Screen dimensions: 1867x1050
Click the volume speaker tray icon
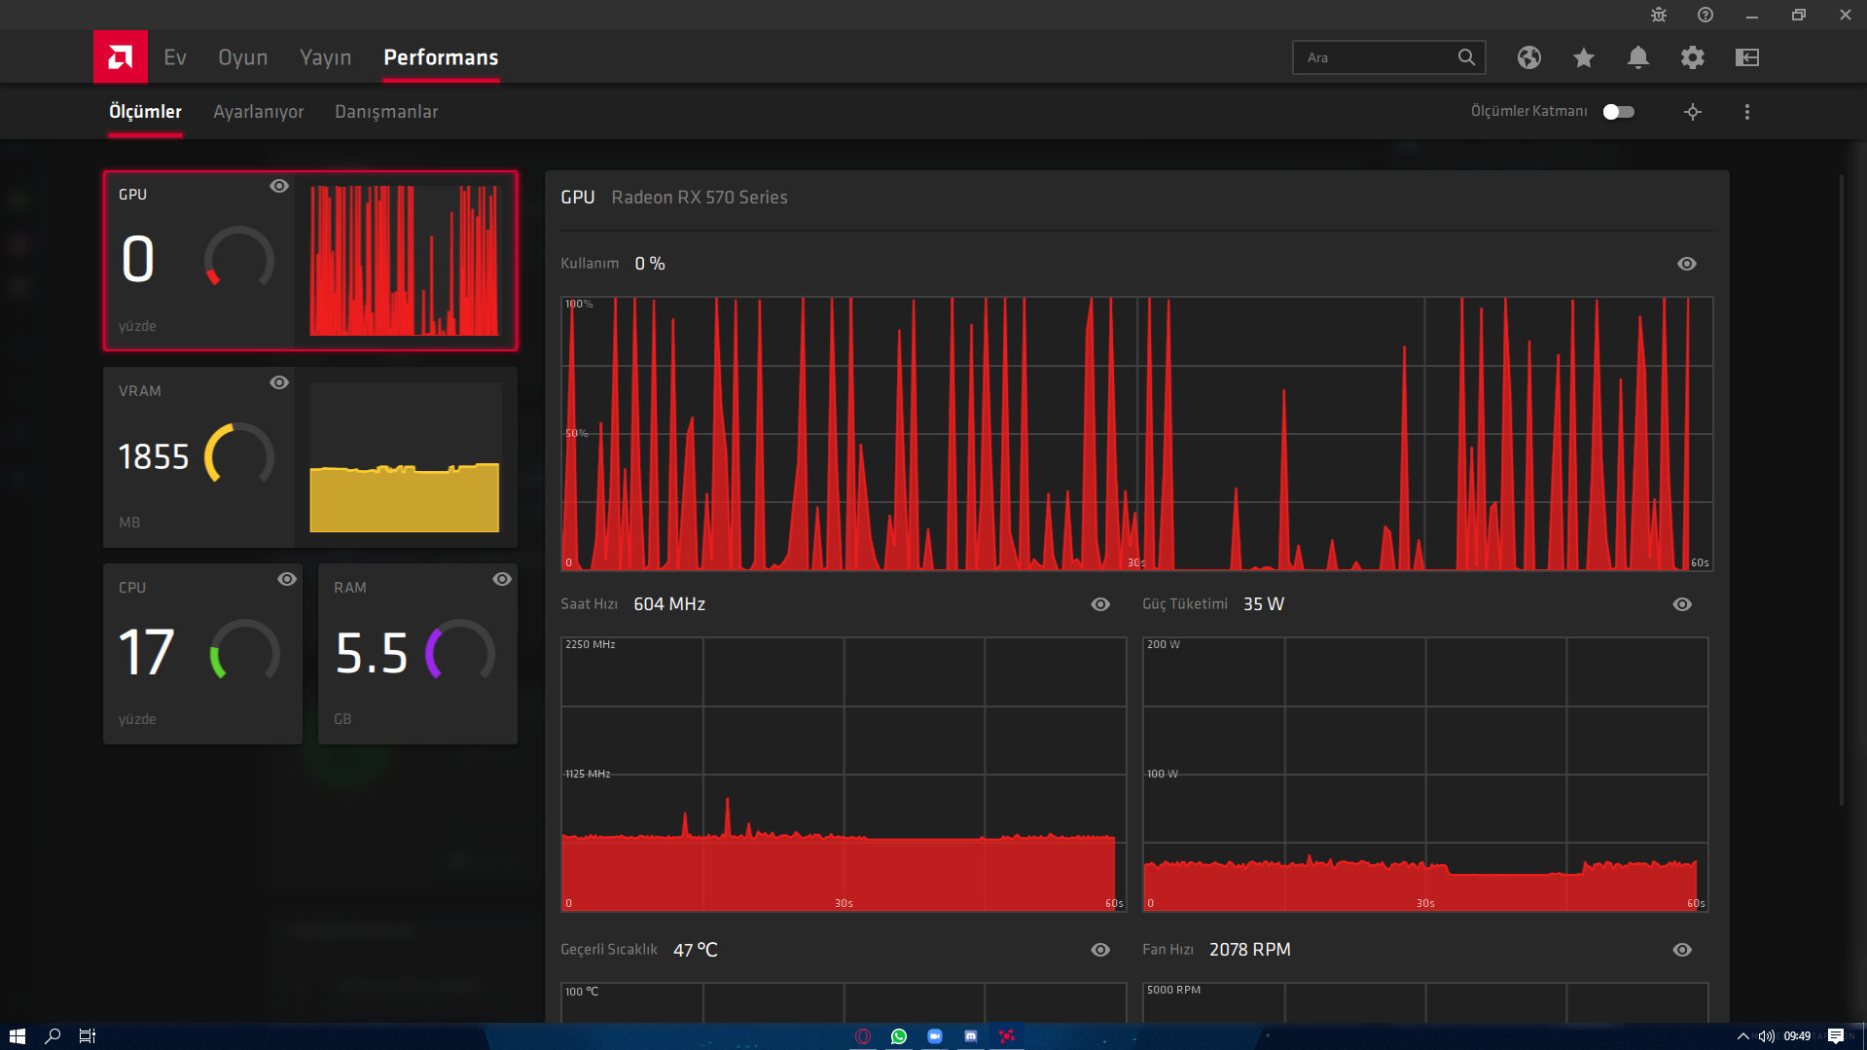click(x=1766, y=1036)
